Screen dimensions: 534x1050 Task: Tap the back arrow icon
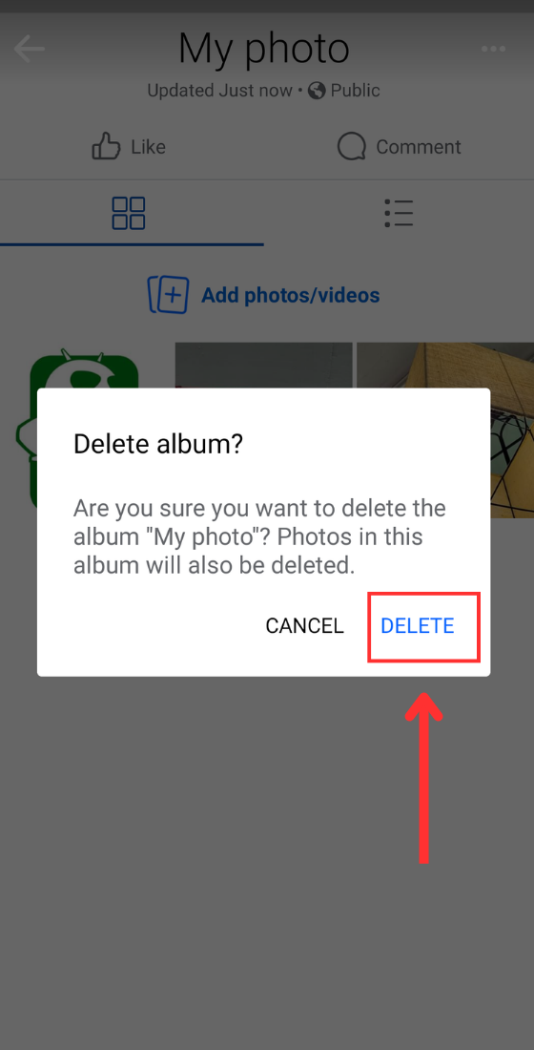[x=29, y=49]
